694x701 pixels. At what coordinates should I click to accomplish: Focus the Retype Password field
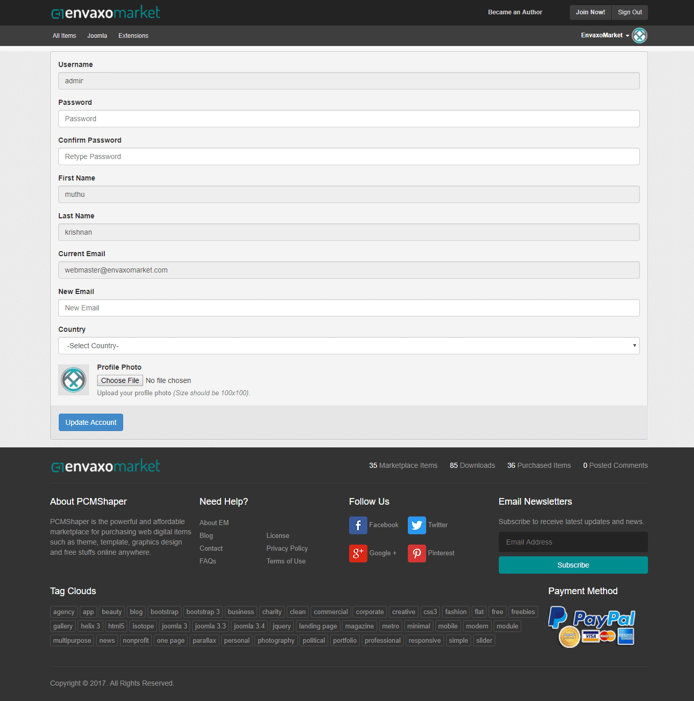349,156
